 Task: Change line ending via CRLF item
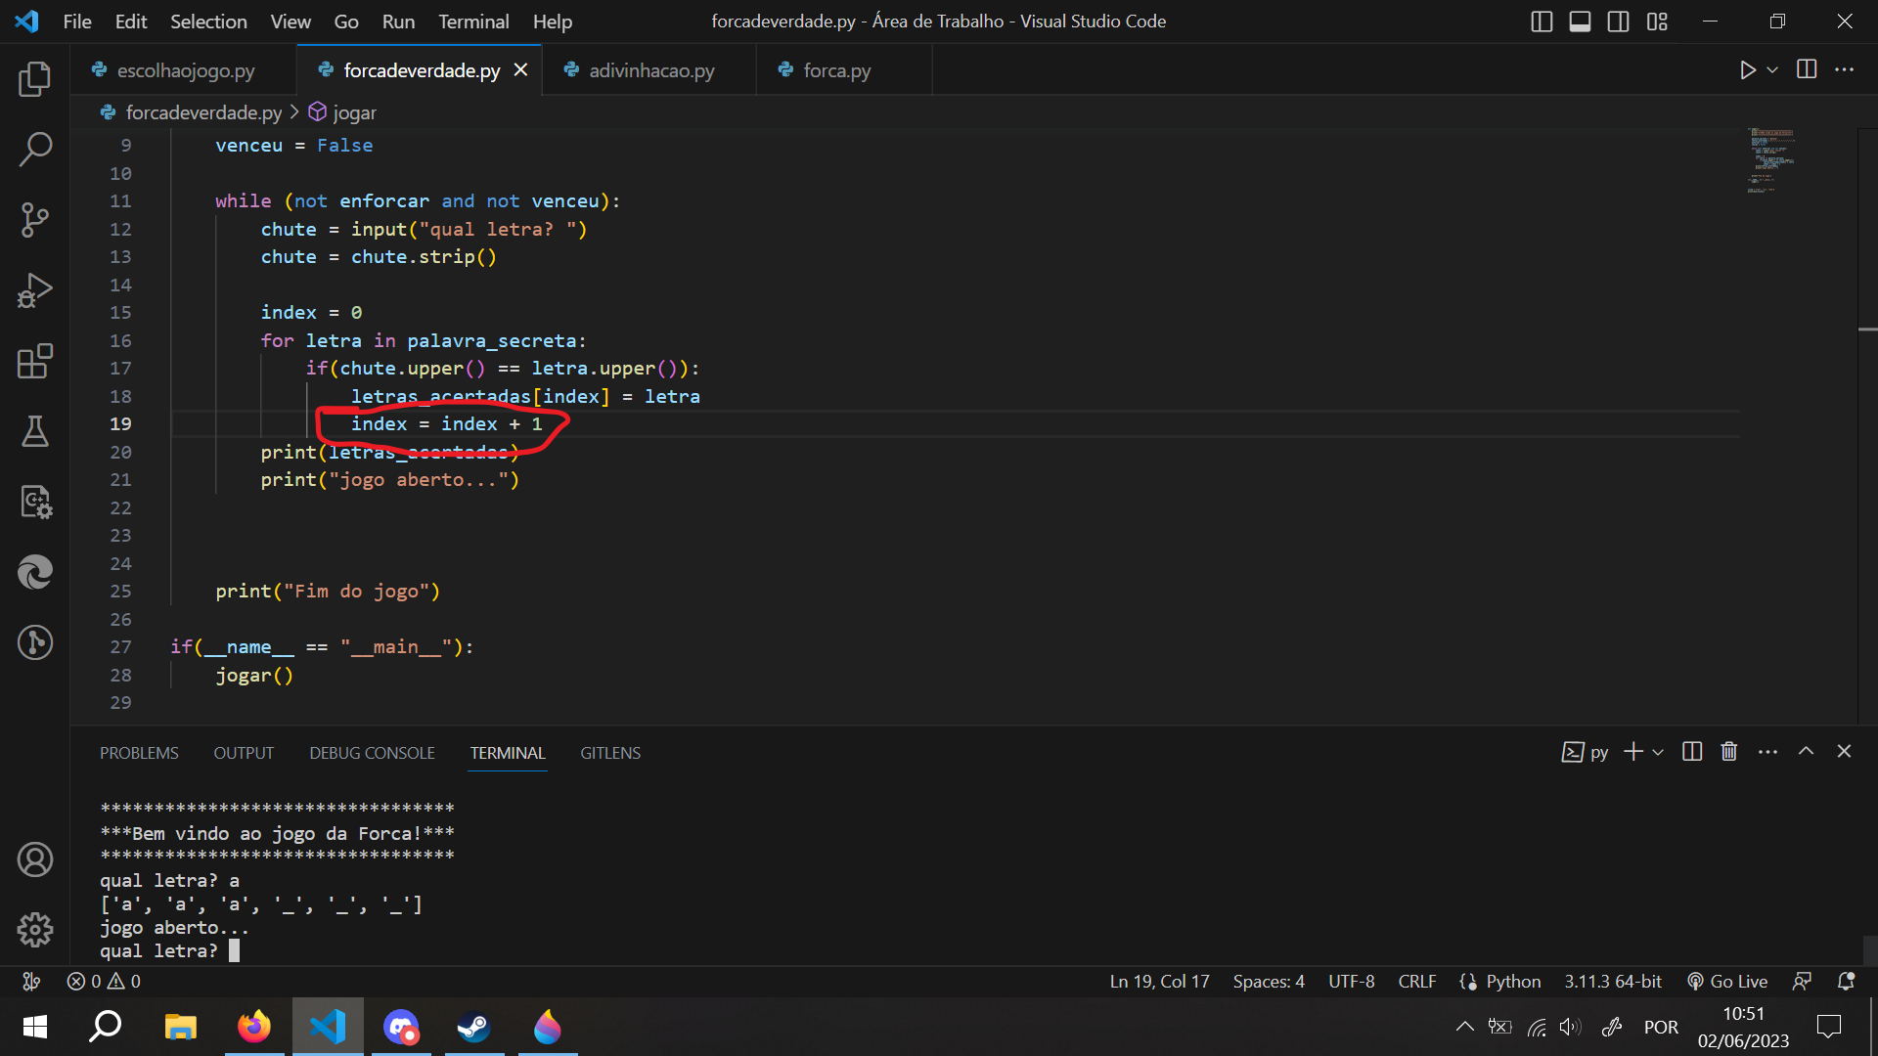[x=1416, y=981]
